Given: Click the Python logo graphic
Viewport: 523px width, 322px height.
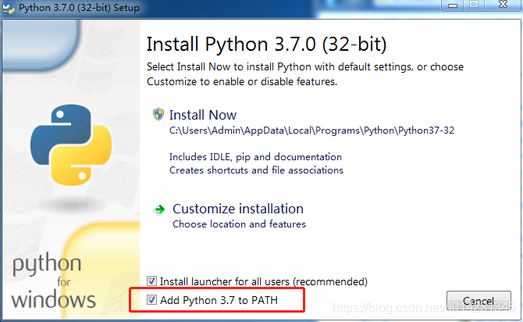Looking at the screenshot, I should (x=71, y=145).
